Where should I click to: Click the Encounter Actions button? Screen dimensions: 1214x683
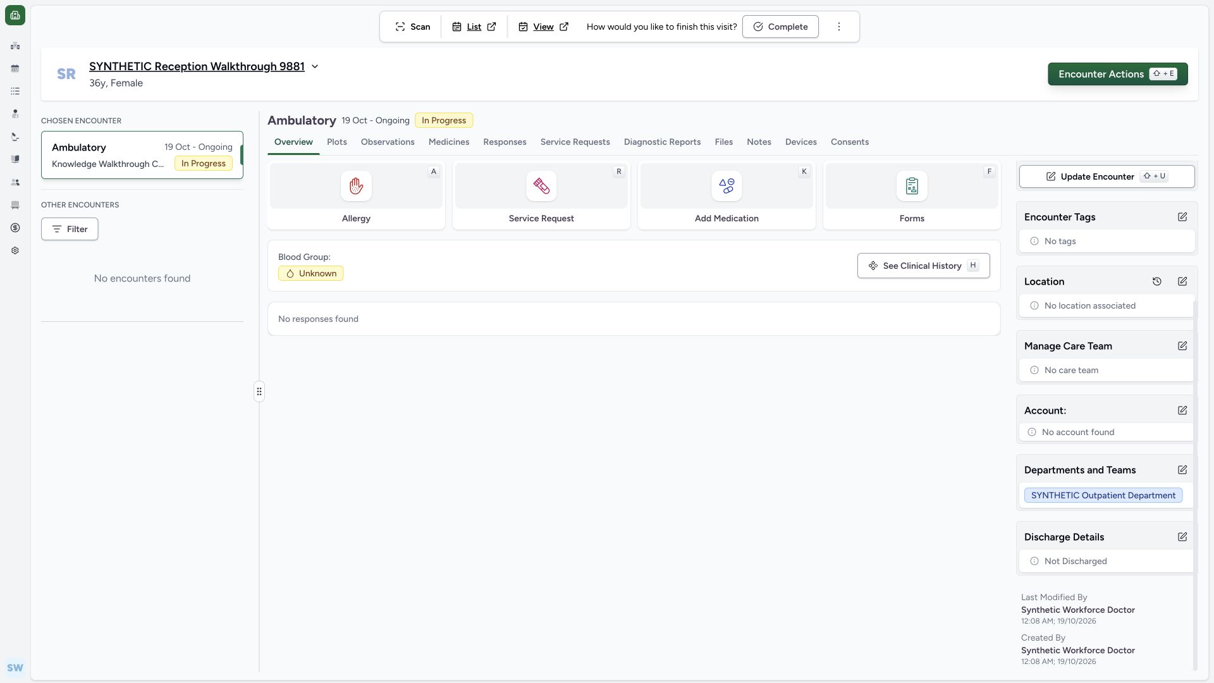click(1117, 74)
